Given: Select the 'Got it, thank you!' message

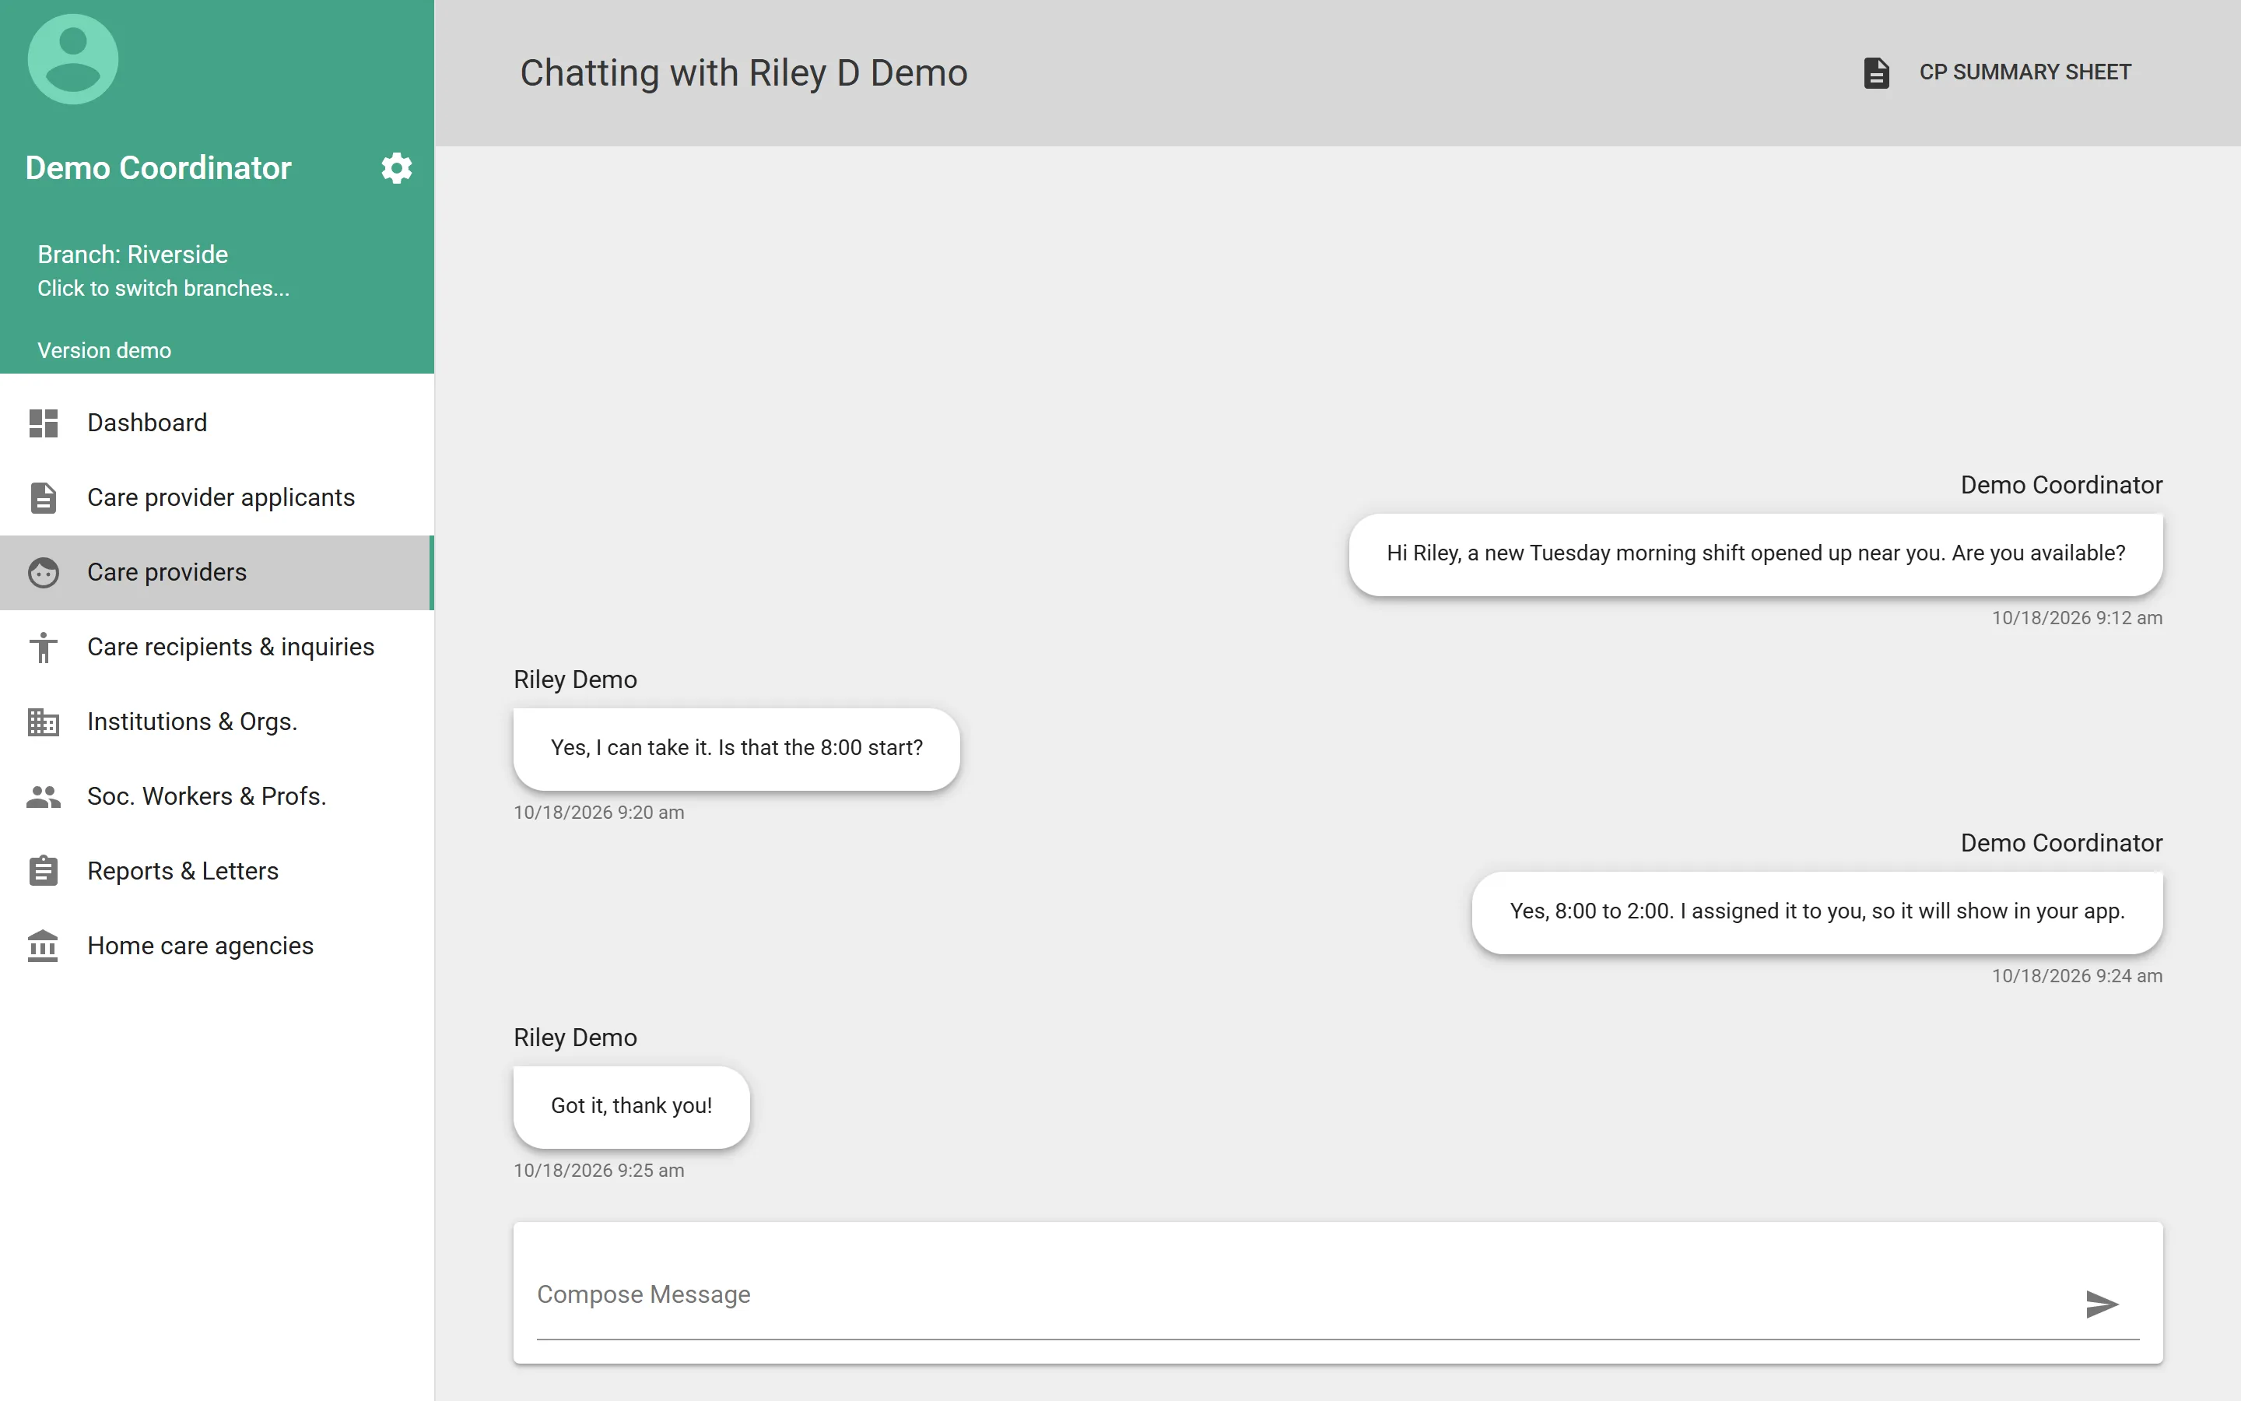Looking at the screenshot, I should [632, 1106].
